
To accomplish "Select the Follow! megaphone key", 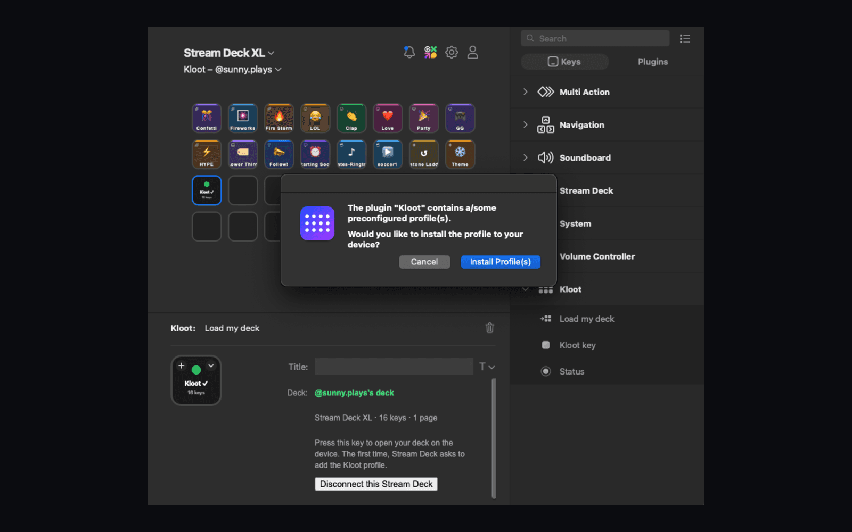I will click(279, 154).
